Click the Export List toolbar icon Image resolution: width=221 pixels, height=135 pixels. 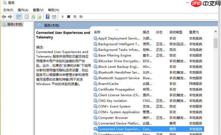(x=39, y=17)
